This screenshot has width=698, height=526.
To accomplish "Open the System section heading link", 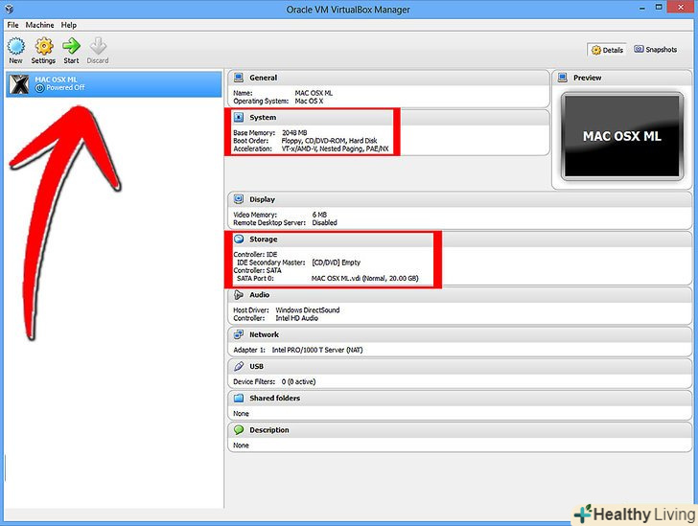I will coord(263,118).
